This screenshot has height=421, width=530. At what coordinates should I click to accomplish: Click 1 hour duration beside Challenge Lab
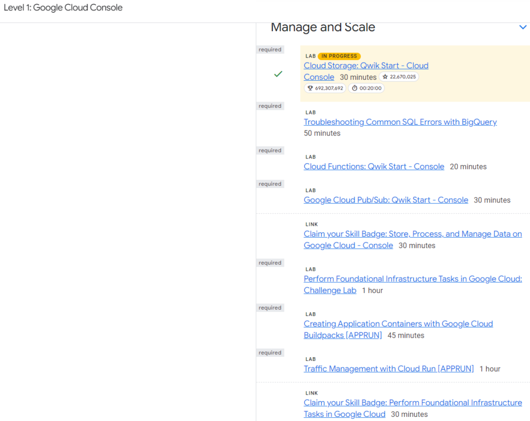tap(373, 291)
